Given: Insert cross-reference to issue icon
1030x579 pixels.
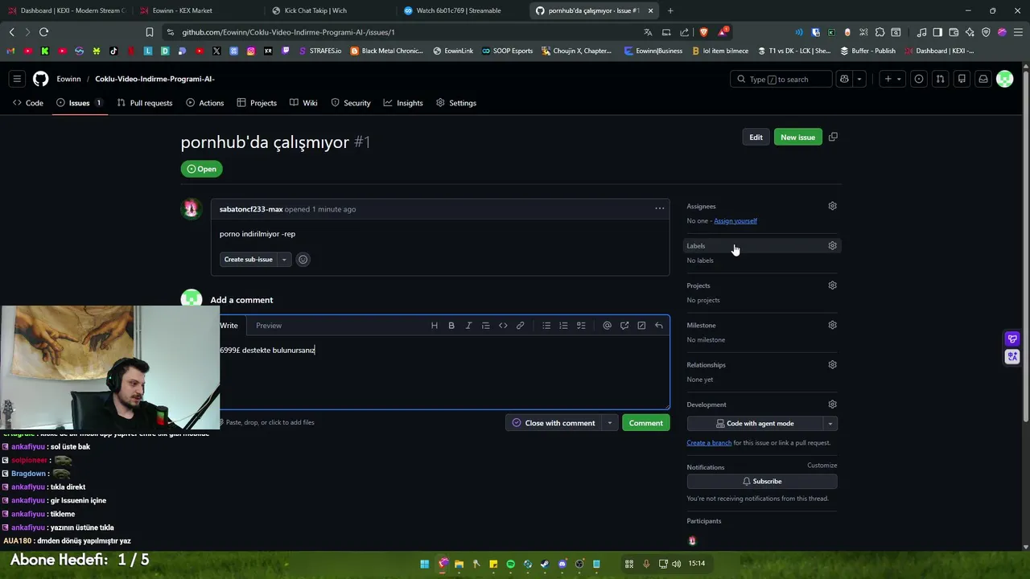Looking at the screenshot, I should point(624,326).
